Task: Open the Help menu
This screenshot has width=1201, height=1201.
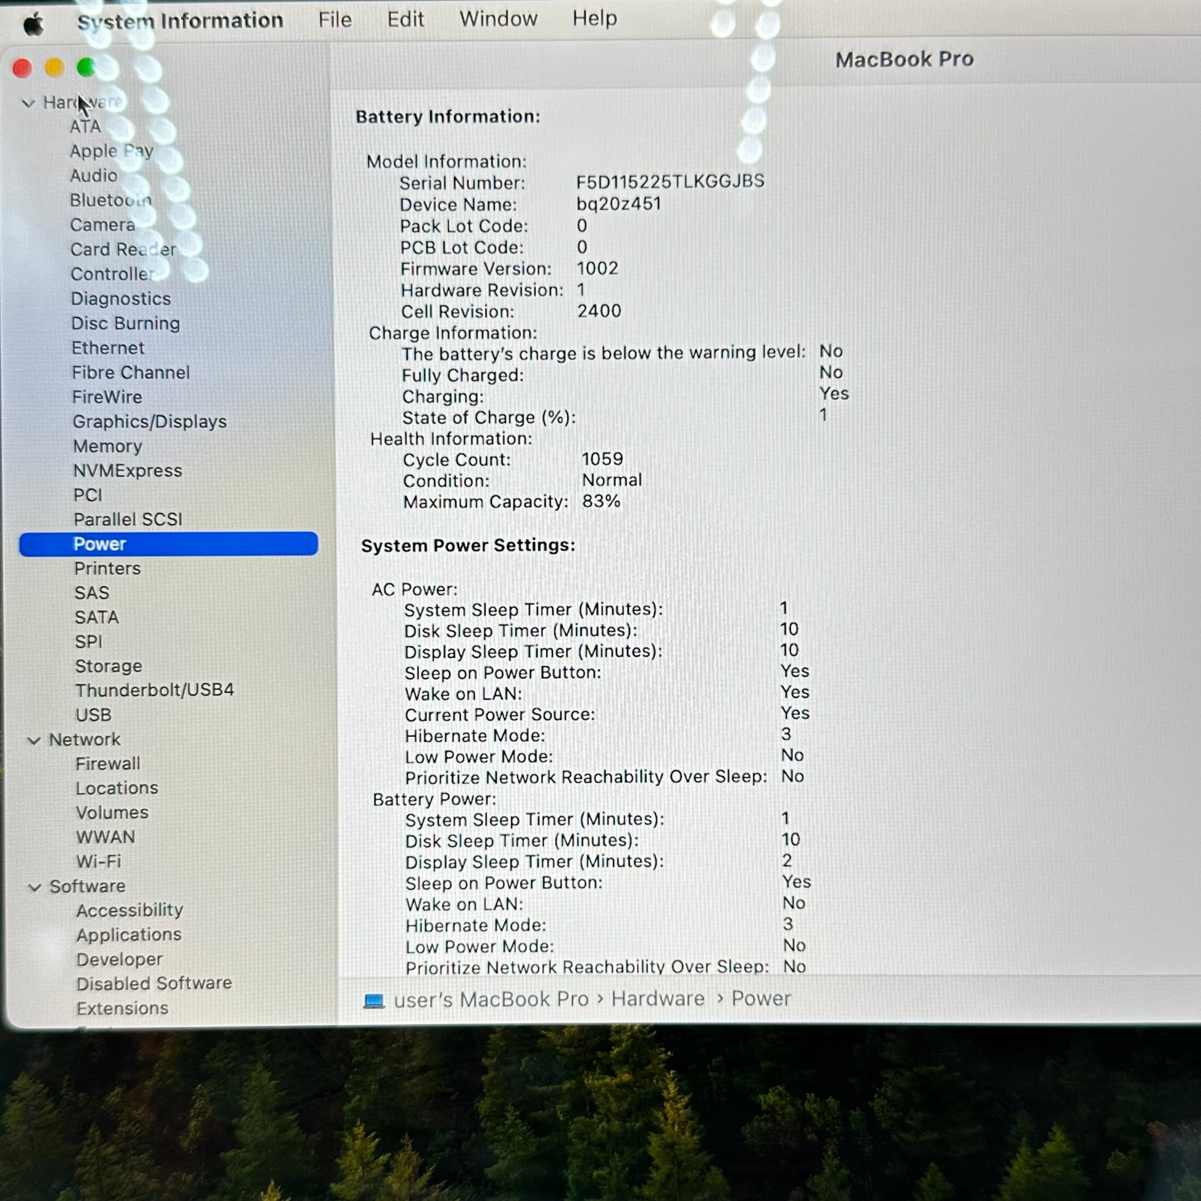Action: click(594, 18)
